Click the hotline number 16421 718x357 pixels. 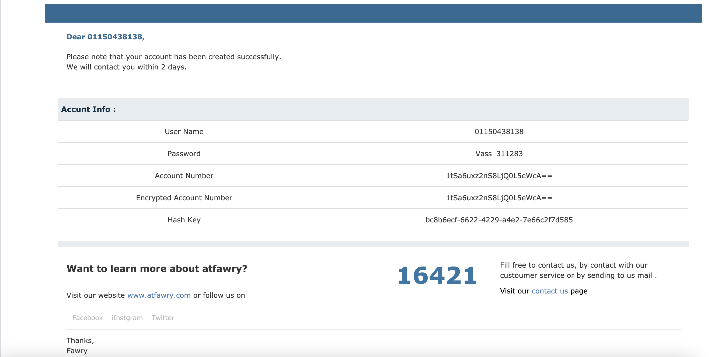pyautogui.click(x=437, y=275)
